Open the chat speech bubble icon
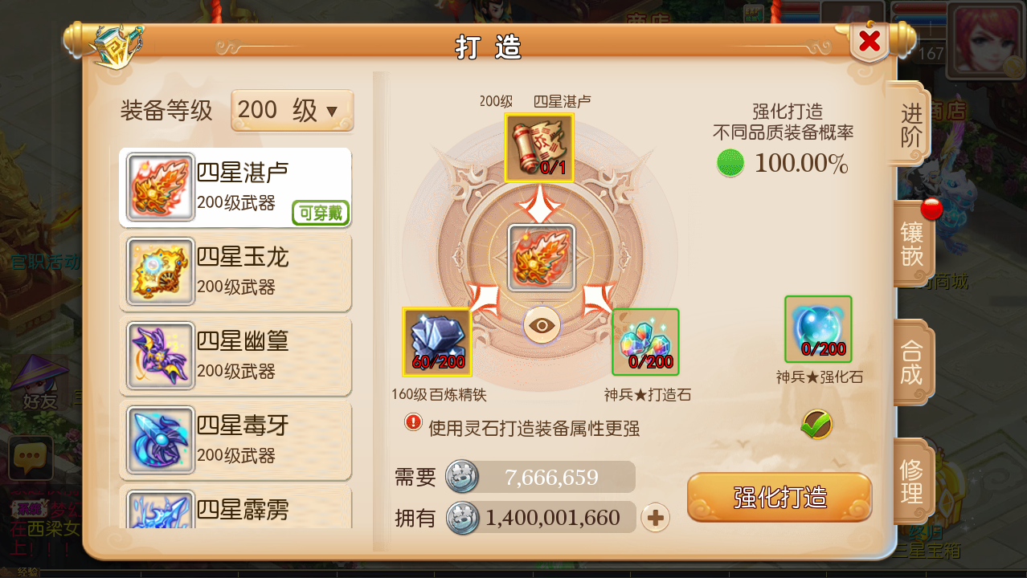Image resolution: width=1027 pixels, height=578 pixels. [x=31, y=458]
